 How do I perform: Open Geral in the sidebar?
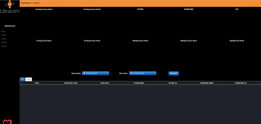3,31
